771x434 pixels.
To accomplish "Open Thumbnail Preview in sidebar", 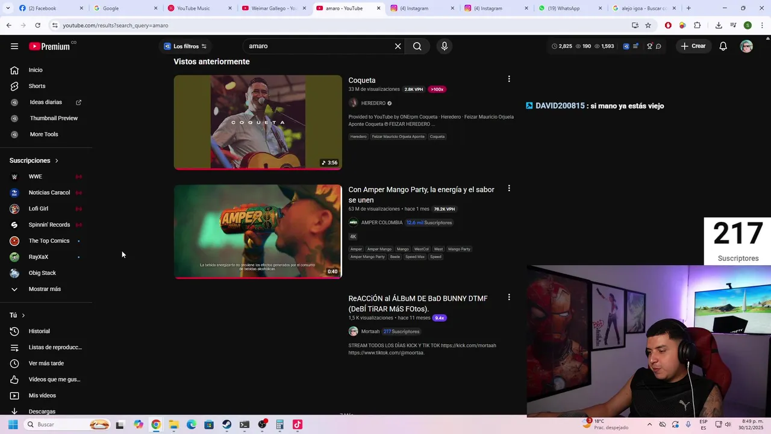I will (54, 118).
